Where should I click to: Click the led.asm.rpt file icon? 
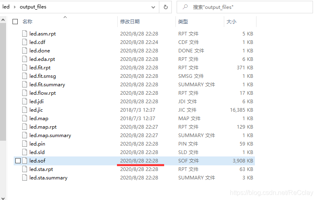tap(25, 33)
